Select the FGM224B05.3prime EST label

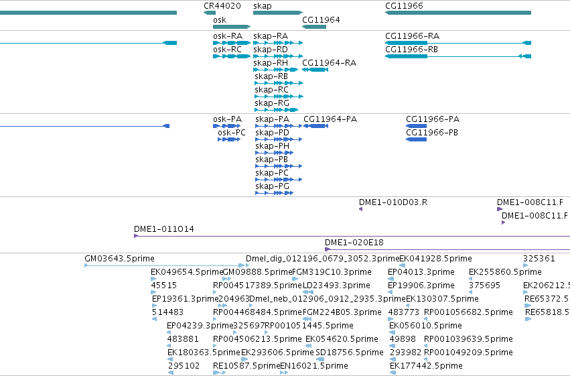point(342,313)
